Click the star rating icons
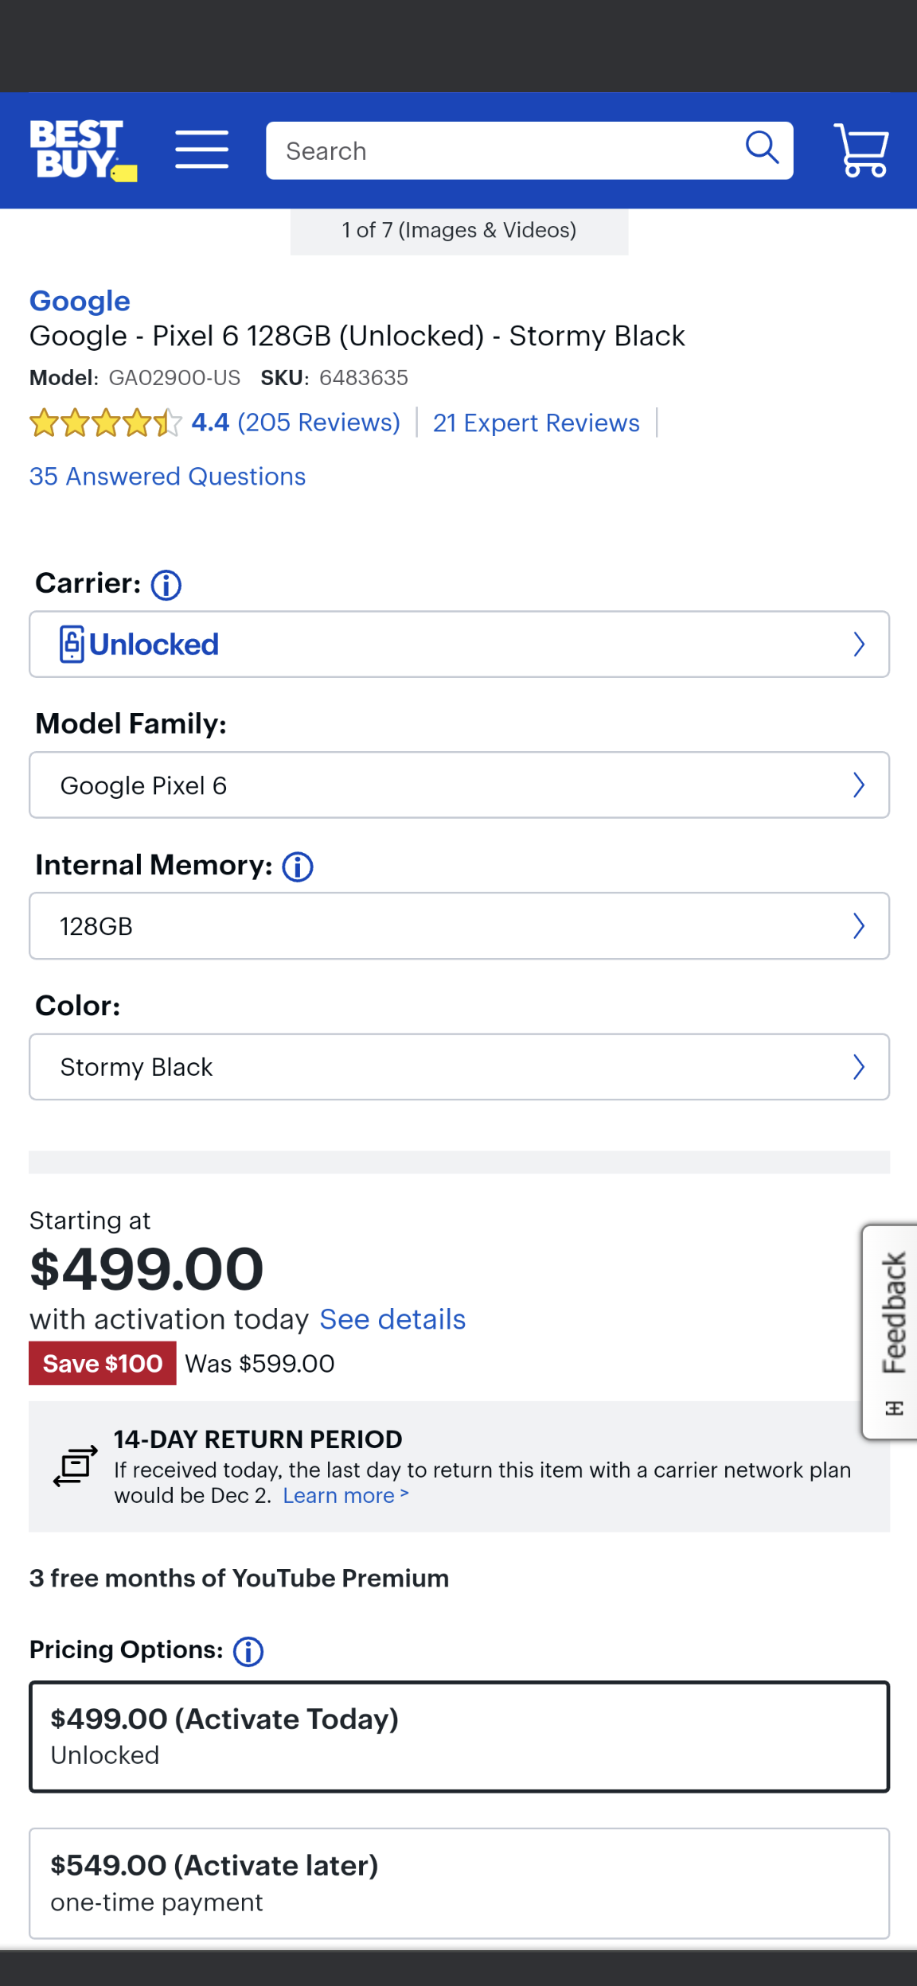 point(105,423)
